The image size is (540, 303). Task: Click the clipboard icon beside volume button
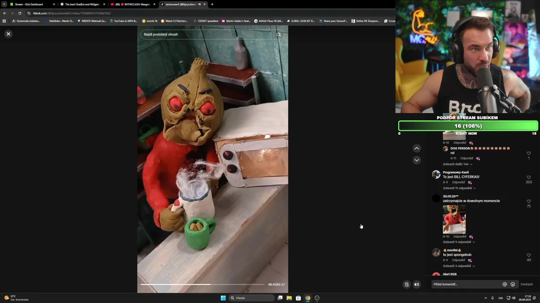click(x=407, y=284)
